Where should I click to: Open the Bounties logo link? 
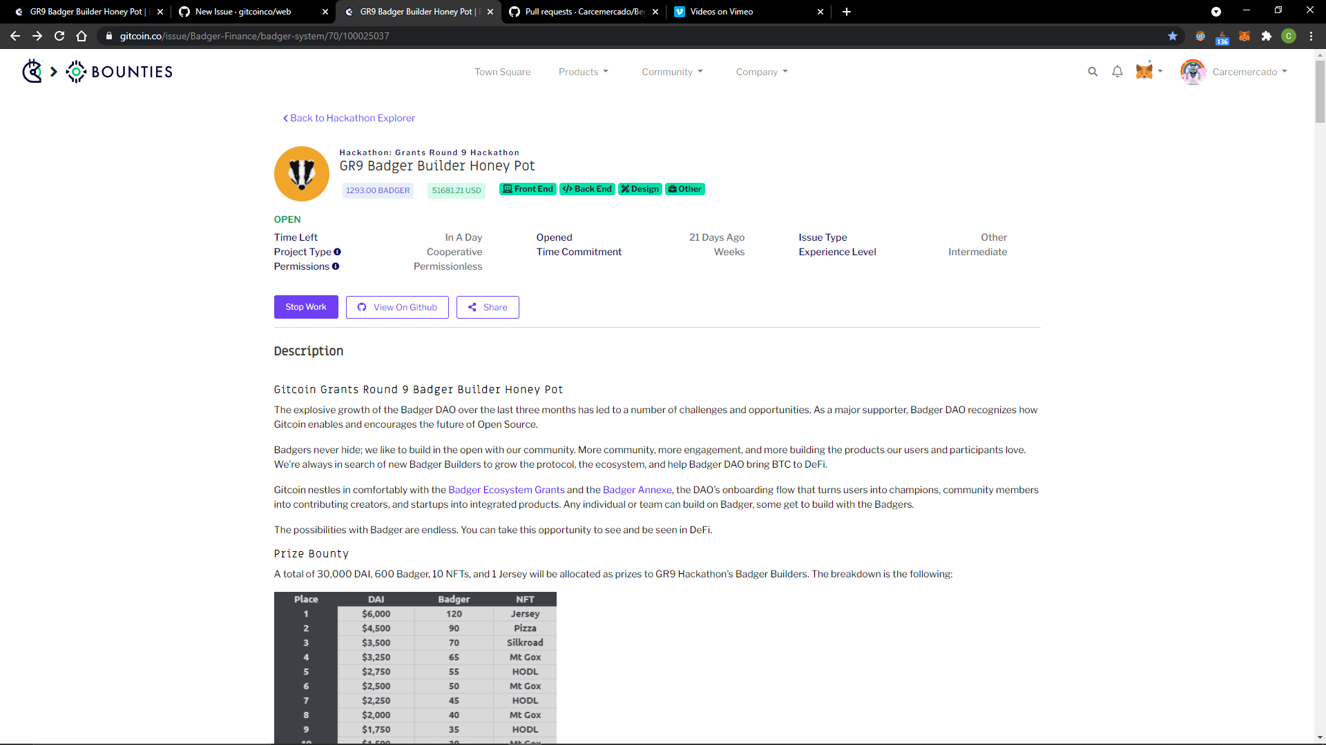pyautogui.click(x=119, y=72)
